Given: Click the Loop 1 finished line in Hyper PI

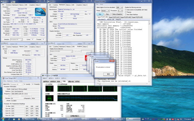Looking at the screenshot, I should (115, 31).
